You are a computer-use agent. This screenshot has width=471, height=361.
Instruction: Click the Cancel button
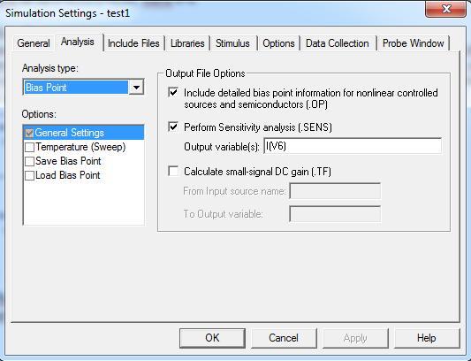click(x=284, y=338)
